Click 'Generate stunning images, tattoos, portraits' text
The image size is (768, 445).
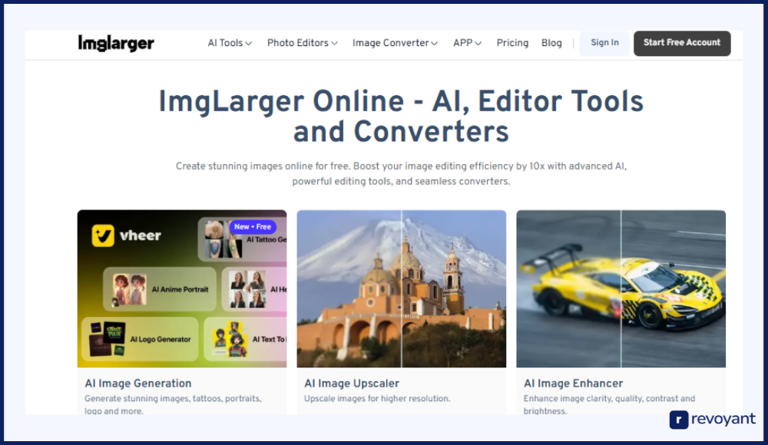click(173, 398)
